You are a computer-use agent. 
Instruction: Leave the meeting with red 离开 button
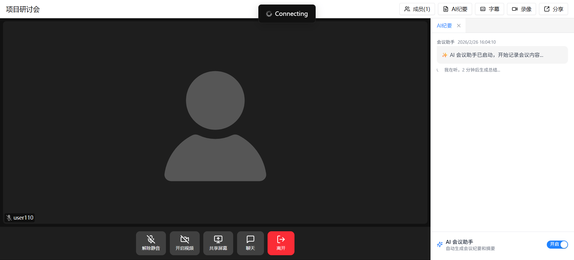click(x=281, y=243)
